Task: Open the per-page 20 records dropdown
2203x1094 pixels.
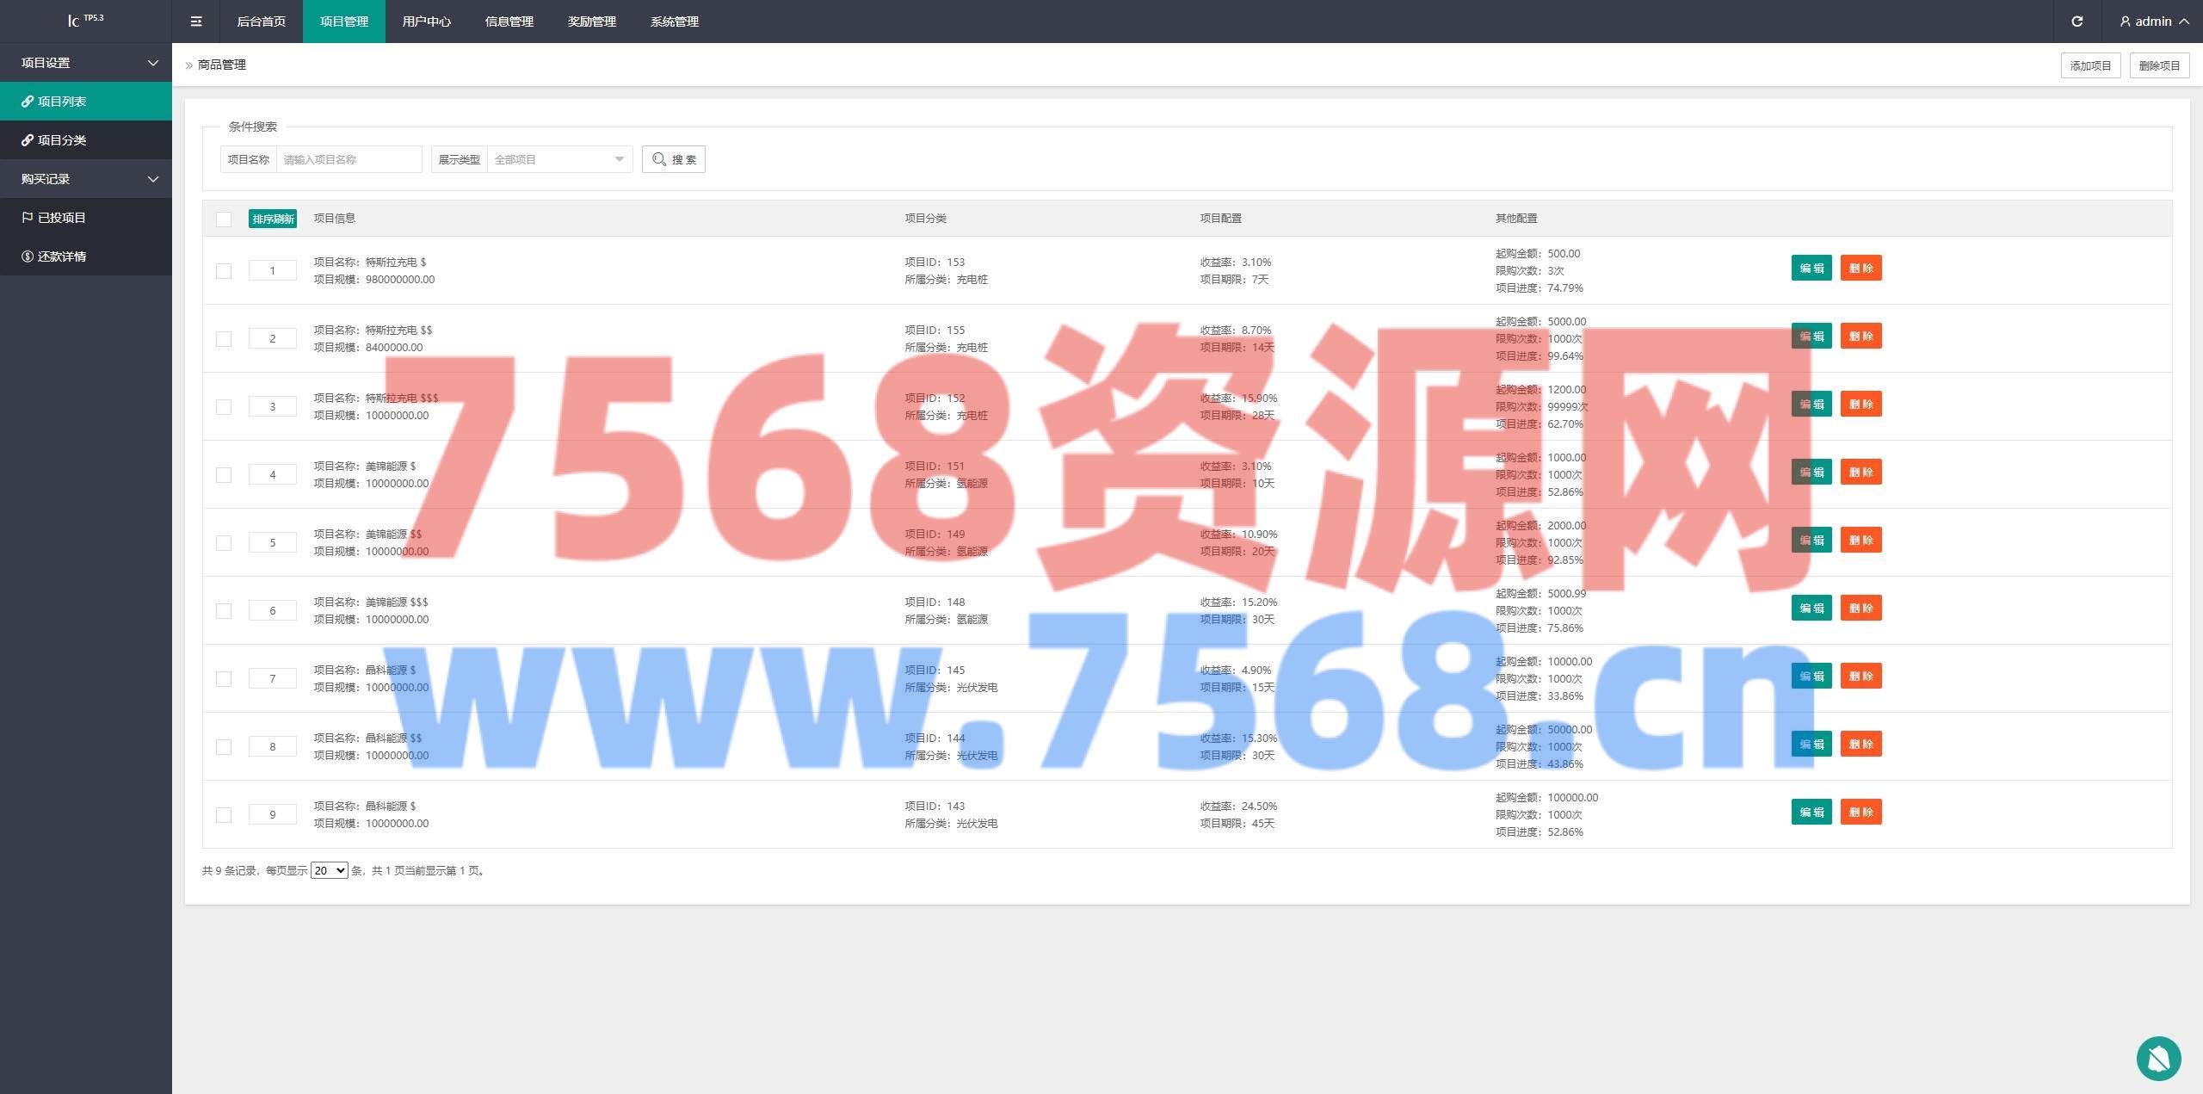Action: coord(329,870)
